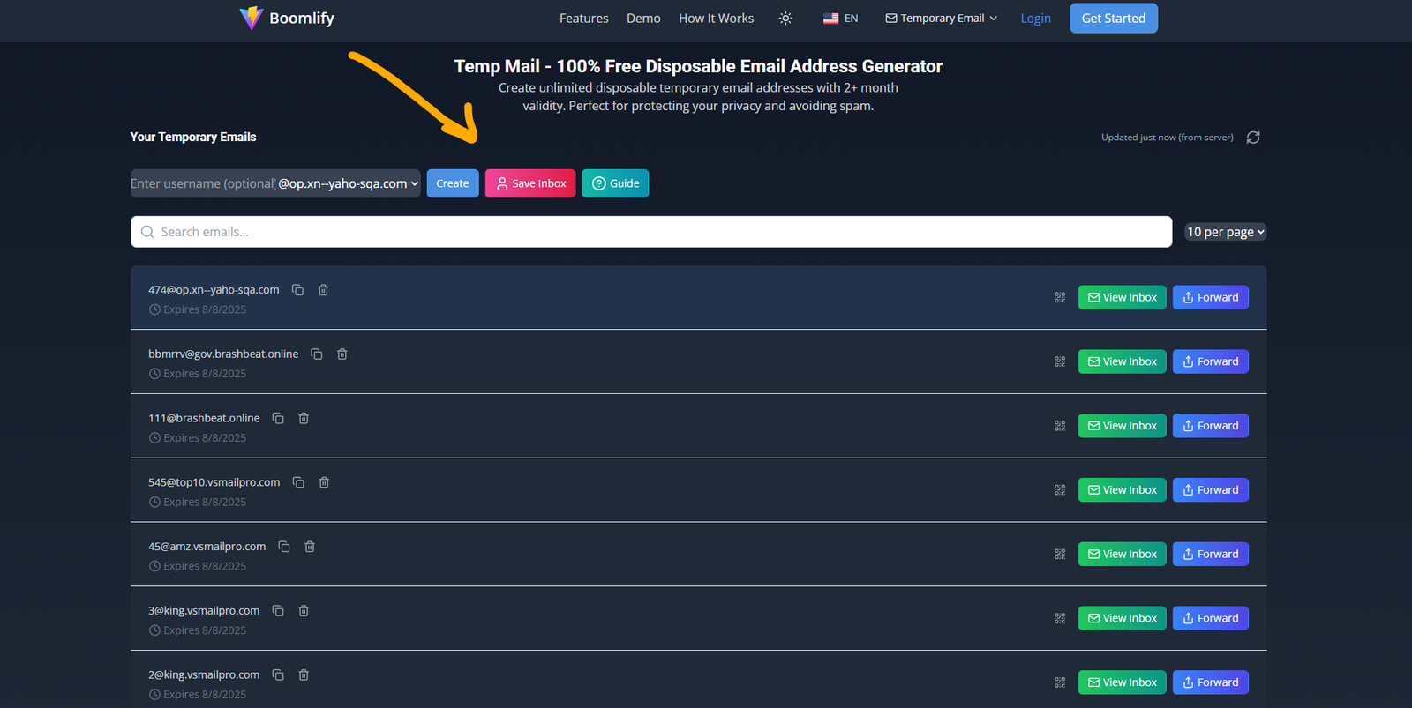Show QR code for 45@amz.vsmailpro.com

point(1060,555)
